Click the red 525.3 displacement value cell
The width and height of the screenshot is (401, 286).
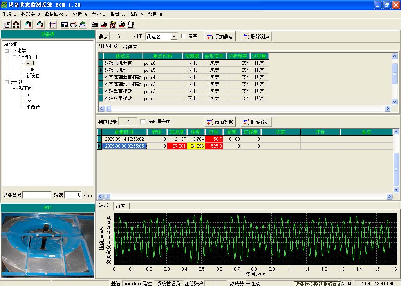click(213, 146)
